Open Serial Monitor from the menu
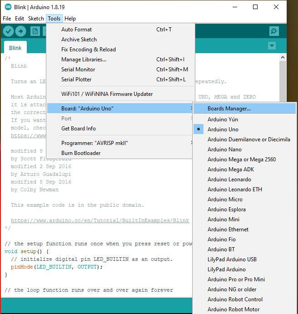298x314 pixels. (x=119, y=70)
